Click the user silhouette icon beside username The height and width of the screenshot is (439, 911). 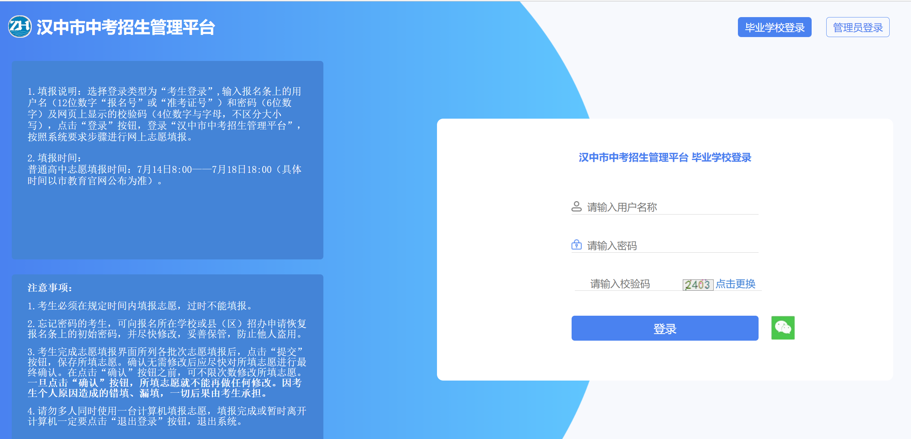[576, 207]
